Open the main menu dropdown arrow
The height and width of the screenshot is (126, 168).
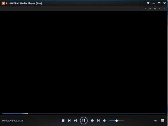point(148,3)
